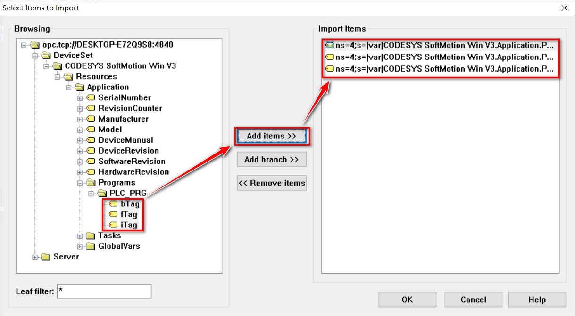Click the third import item's tag icon

pyautogui.click(x=330, y=69)
